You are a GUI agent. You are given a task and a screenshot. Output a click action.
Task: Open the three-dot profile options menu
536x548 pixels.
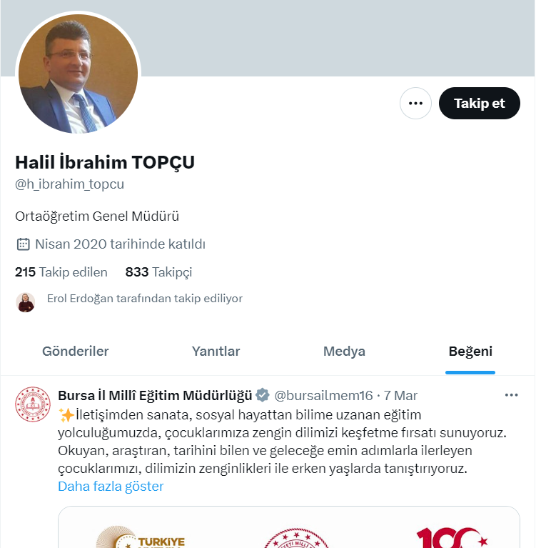(x=415, y=103)
